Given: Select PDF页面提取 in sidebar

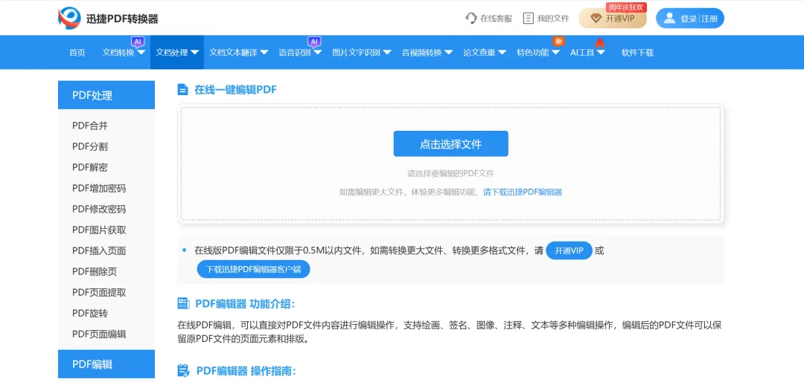Looking at the screenshot, I should [x=99, y=292].
